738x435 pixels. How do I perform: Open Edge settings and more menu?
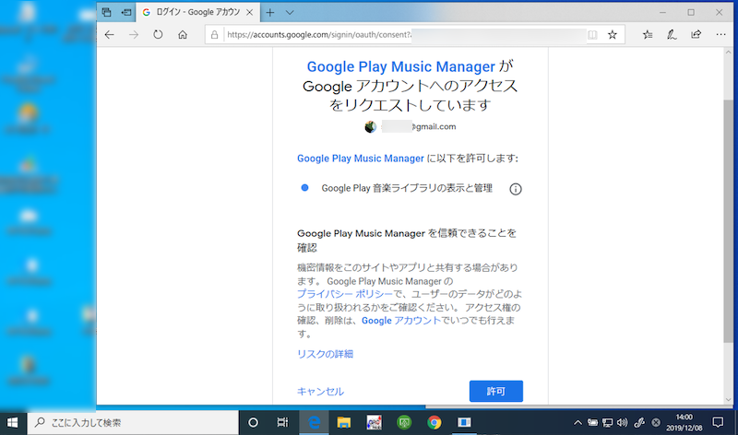(x=720, y=35)
